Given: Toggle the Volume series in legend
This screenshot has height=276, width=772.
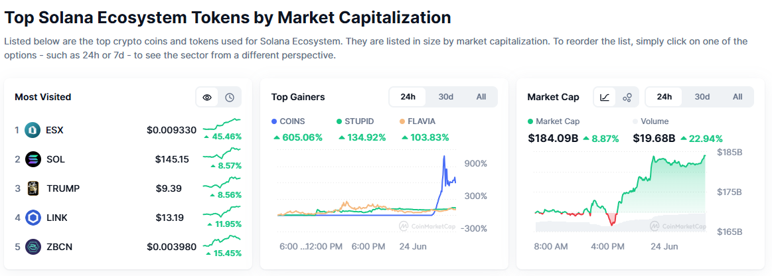Looking at the screenshot, I should click(x=651, y=121).
